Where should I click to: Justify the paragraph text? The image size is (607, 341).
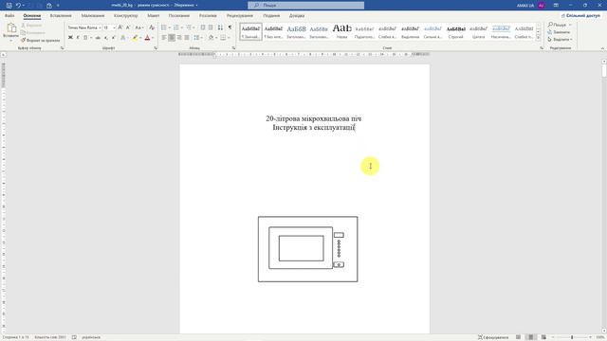pos(187,38)
